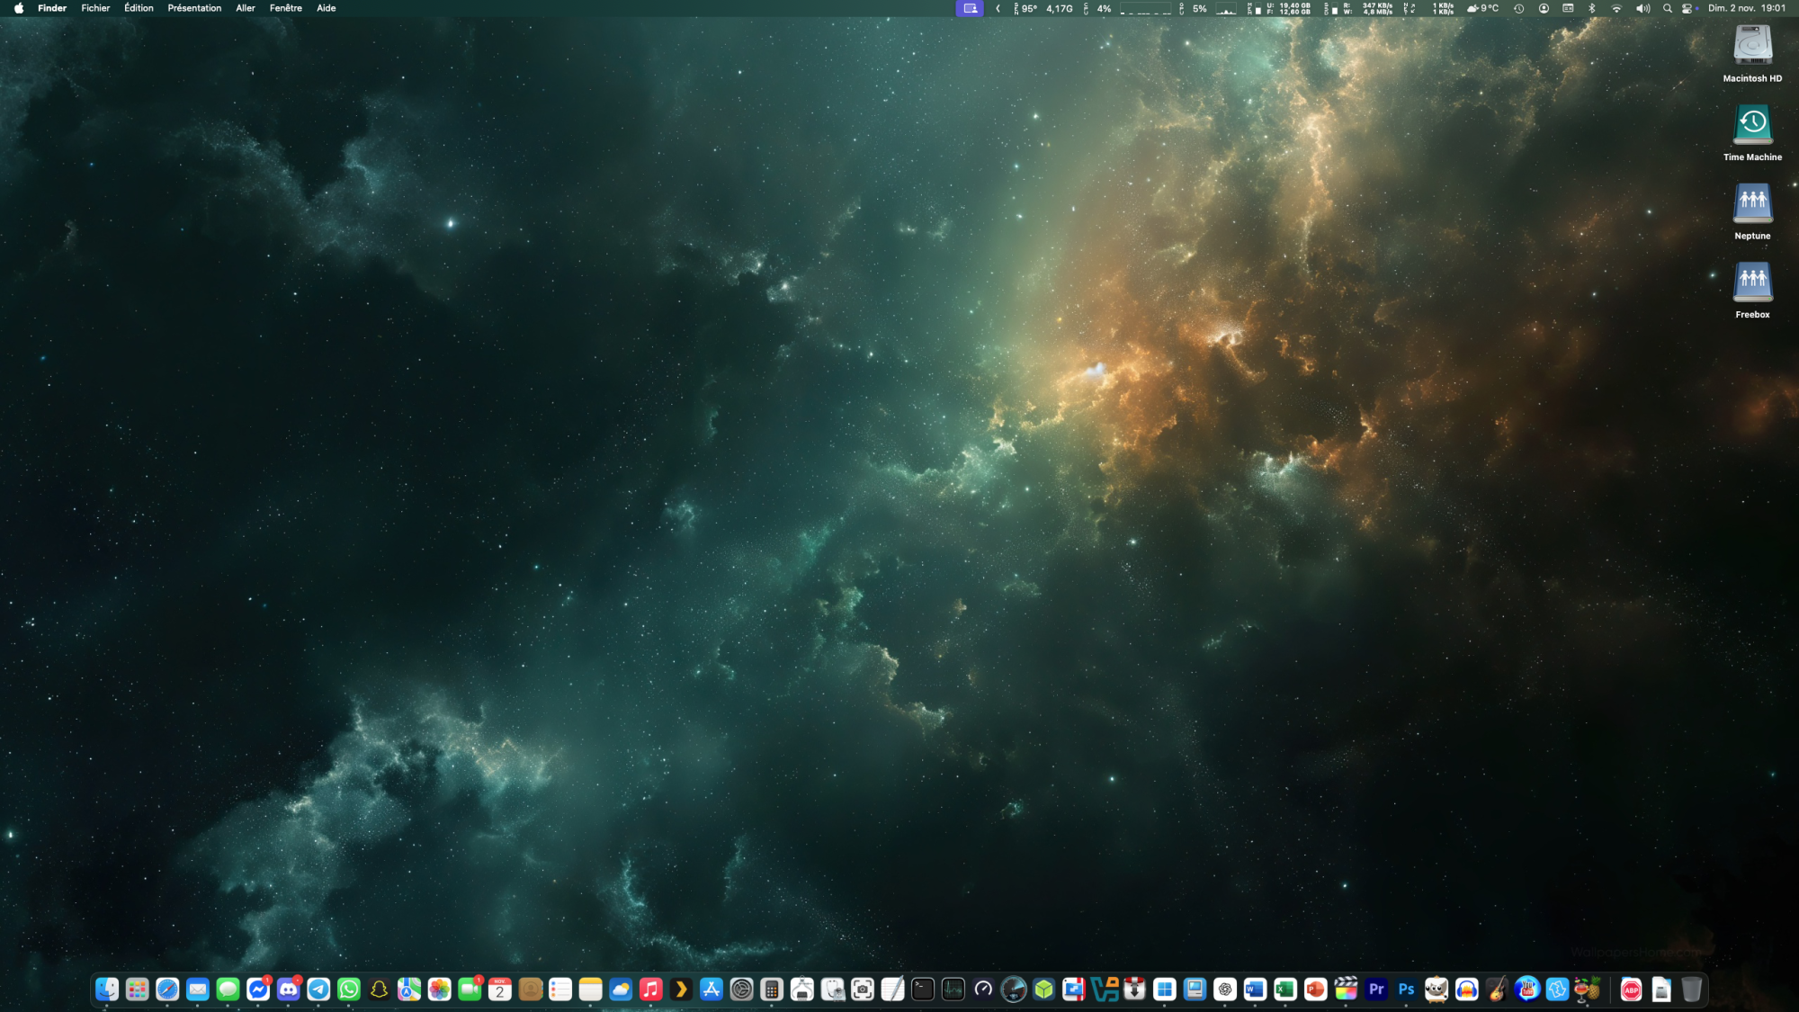
Task: Open Microsoft Excel from the dock
Action: point(1285,990)
